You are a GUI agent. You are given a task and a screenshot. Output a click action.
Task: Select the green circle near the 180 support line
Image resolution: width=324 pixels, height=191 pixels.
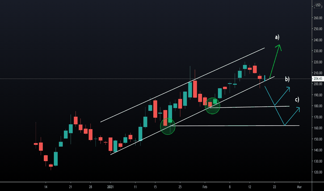click(212, 106)
